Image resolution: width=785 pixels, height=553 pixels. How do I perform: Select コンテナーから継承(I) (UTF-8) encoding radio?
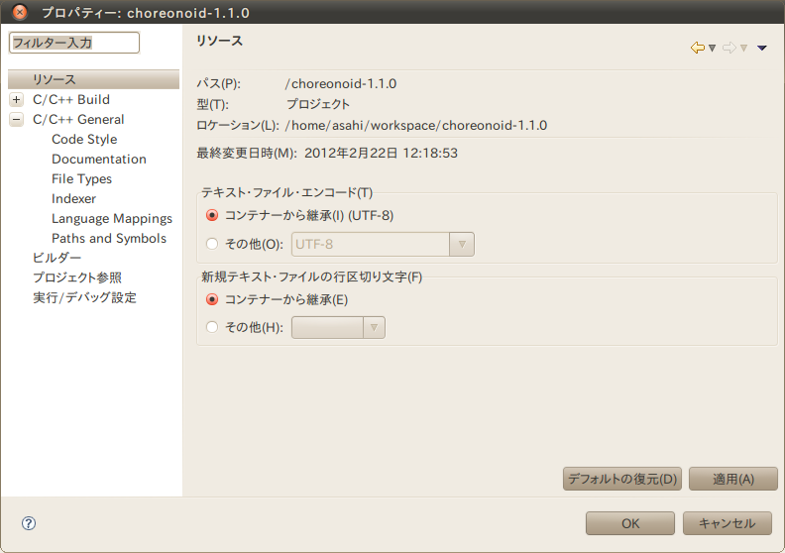pos(212,215)
